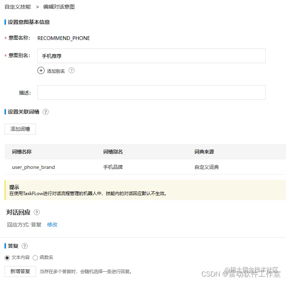Click the plus icon for 添加别名
The height and width of the screenshot is (281, 286).
click(41, 71)
